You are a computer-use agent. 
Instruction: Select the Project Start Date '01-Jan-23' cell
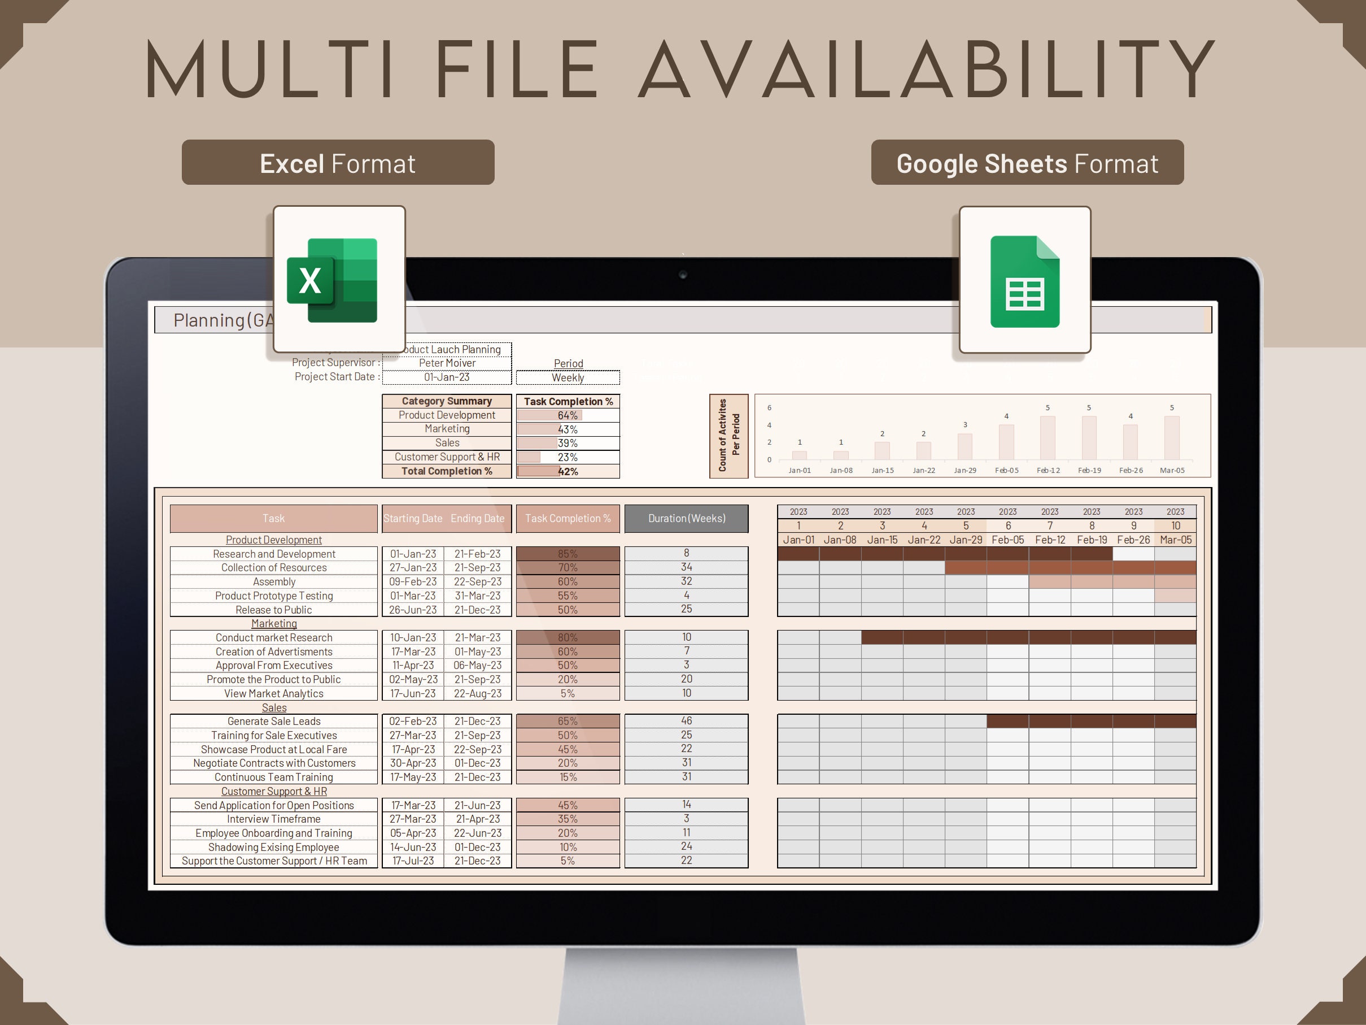pyautogui.click(x=446, y=377)
